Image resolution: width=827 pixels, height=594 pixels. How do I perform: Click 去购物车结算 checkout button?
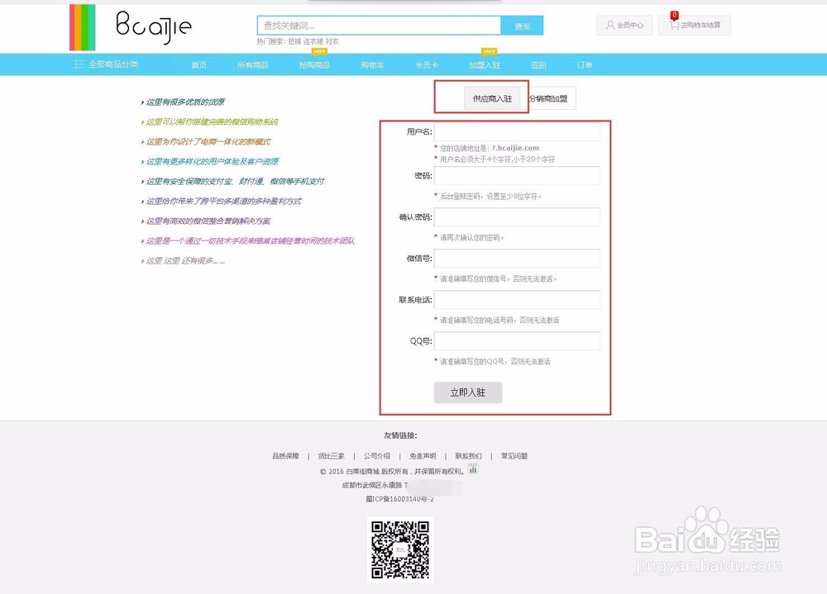click(x=695, y=26)
